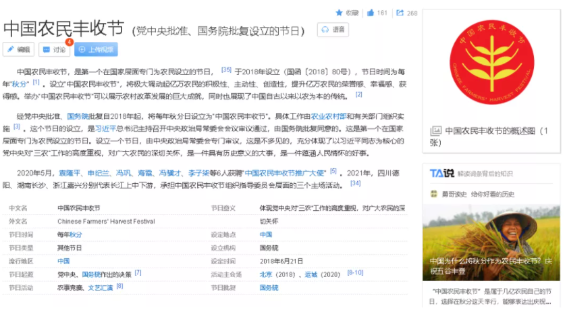Click reference footnote [35]
Image resolution: width=567 pixels, height=325 pixels.
[x=226, y=70]
